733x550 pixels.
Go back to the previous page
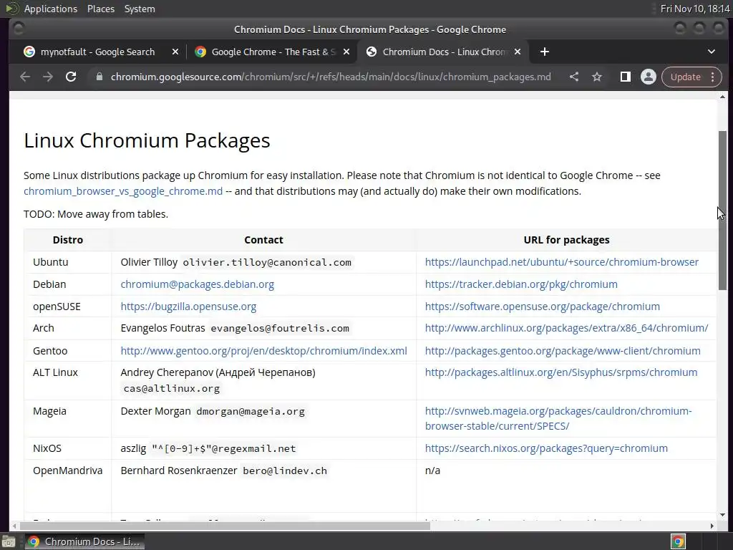25,77
